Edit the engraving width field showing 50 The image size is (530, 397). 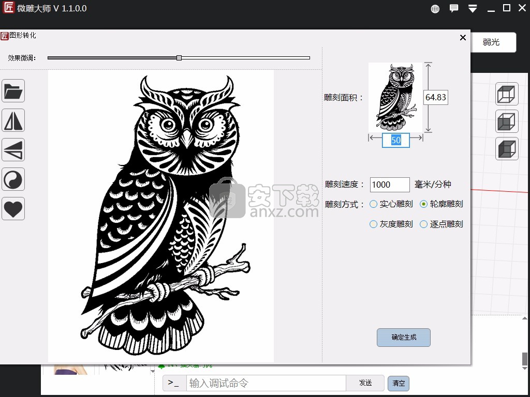tap(396, 140)
